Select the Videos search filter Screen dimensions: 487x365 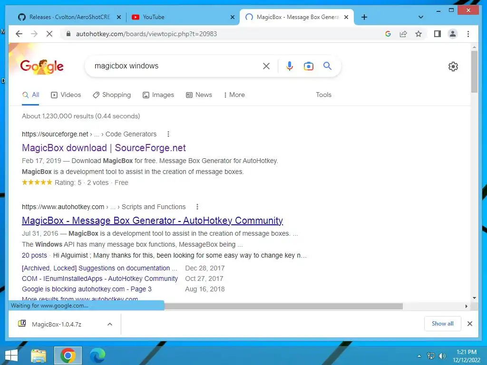pos(66,95)
